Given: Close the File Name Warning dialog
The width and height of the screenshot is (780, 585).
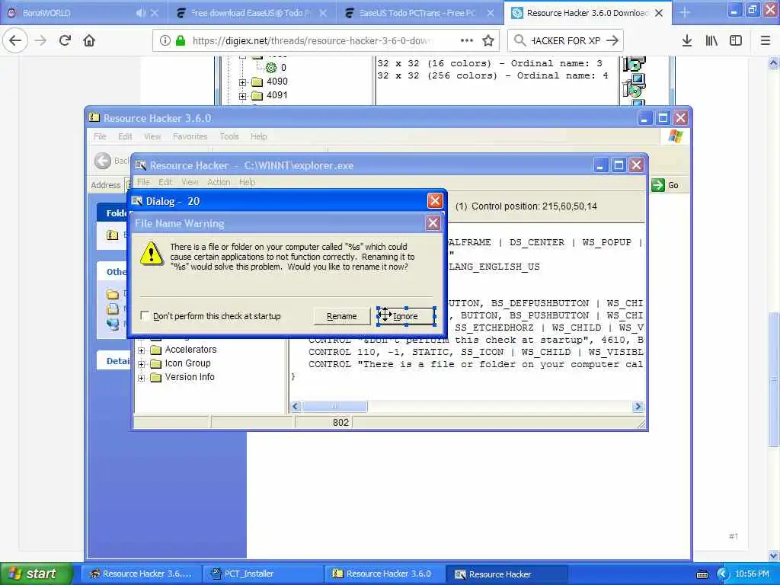Looking at the screenshot, I should click(x=433, y=223).
